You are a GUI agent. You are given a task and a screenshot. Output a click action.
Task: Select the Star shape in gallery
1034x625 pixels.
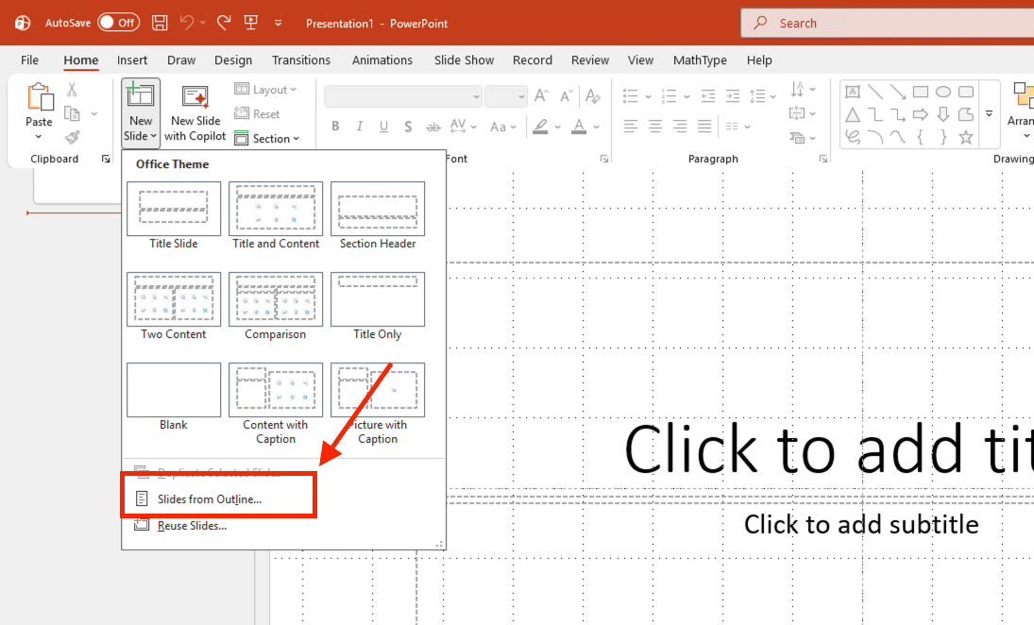[966, 137]
